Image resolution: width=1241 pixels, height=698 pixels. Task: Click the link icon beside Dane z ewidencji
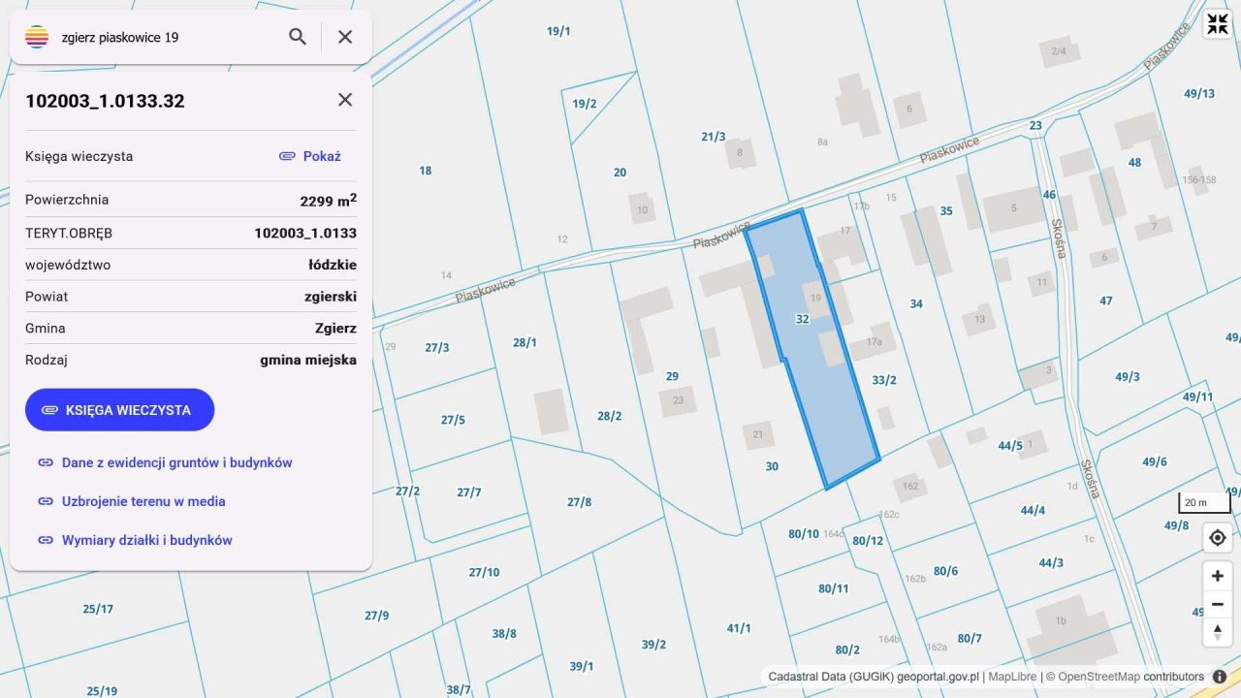(46, 462)
